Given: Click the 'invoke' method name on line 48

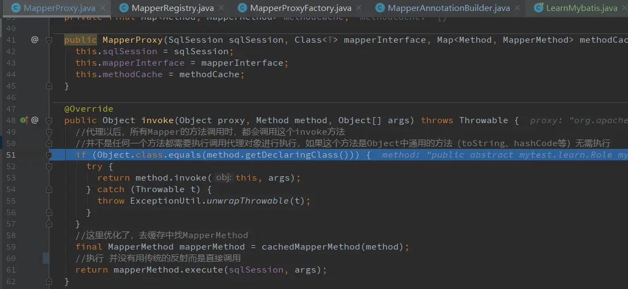Looking at the screenshot, I should (157, 120).
